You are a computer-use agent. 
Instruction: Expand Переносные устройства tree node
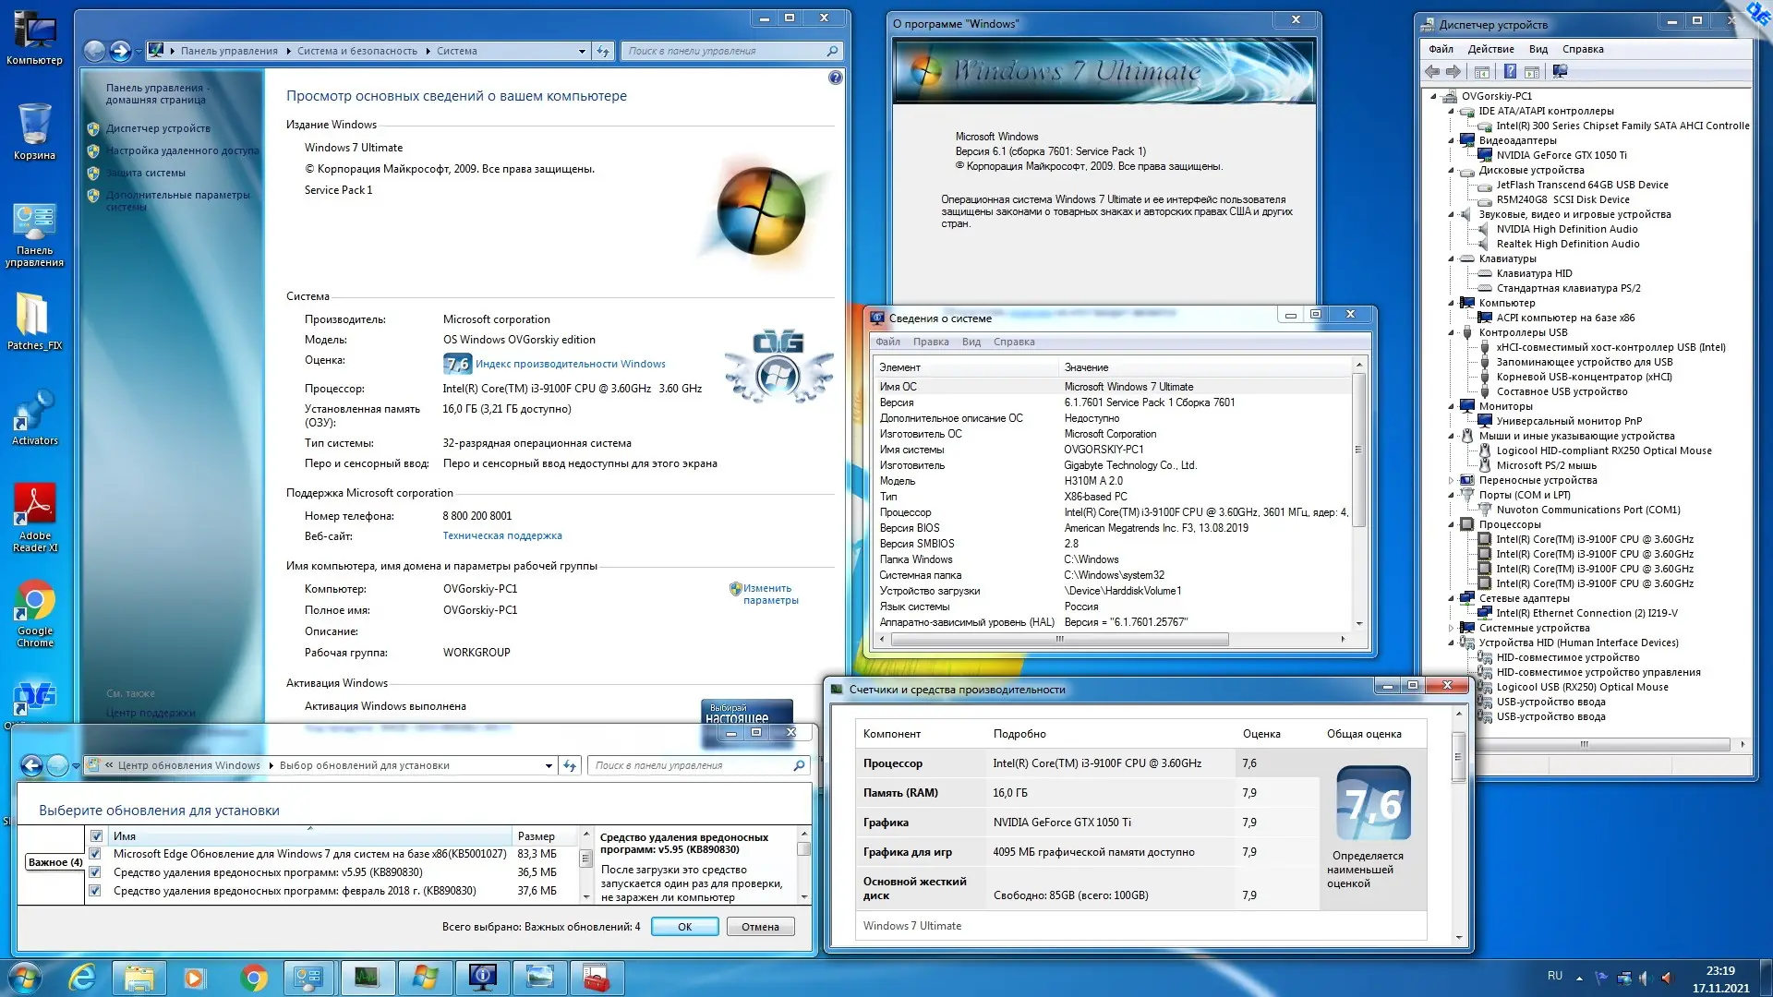pos(1452,480)
